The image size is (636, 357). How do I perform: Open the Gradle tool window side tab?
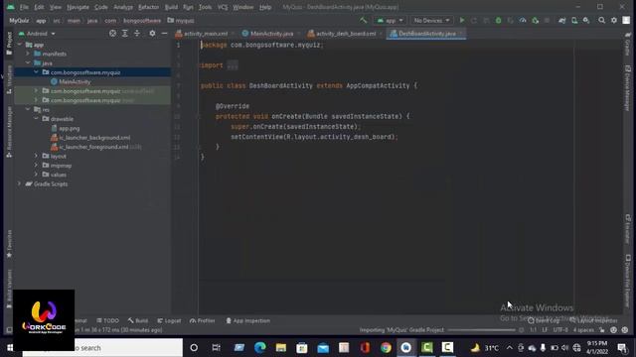627,44
